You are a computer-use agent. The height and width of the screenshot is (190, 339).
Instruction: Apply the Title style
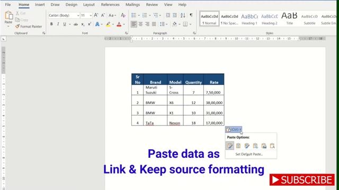pyautogui.click(x=290, y=19)
